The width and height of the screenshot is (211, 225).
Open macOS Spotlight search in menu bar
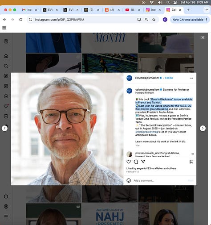click(168, 2)
